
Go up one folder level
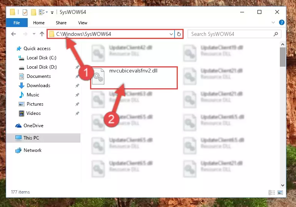(x=42, y=34)
